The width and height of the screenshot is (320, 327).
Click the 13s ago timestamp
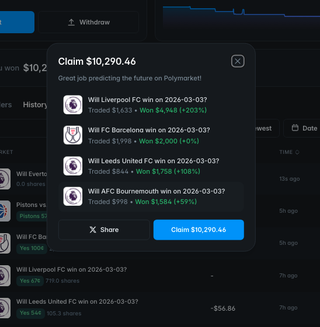[290, 179]
